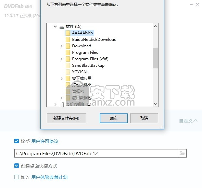Choose the Program Files folder icon
Image resolution: width=202 pixels, height=188 pixels.
[68, 52]
